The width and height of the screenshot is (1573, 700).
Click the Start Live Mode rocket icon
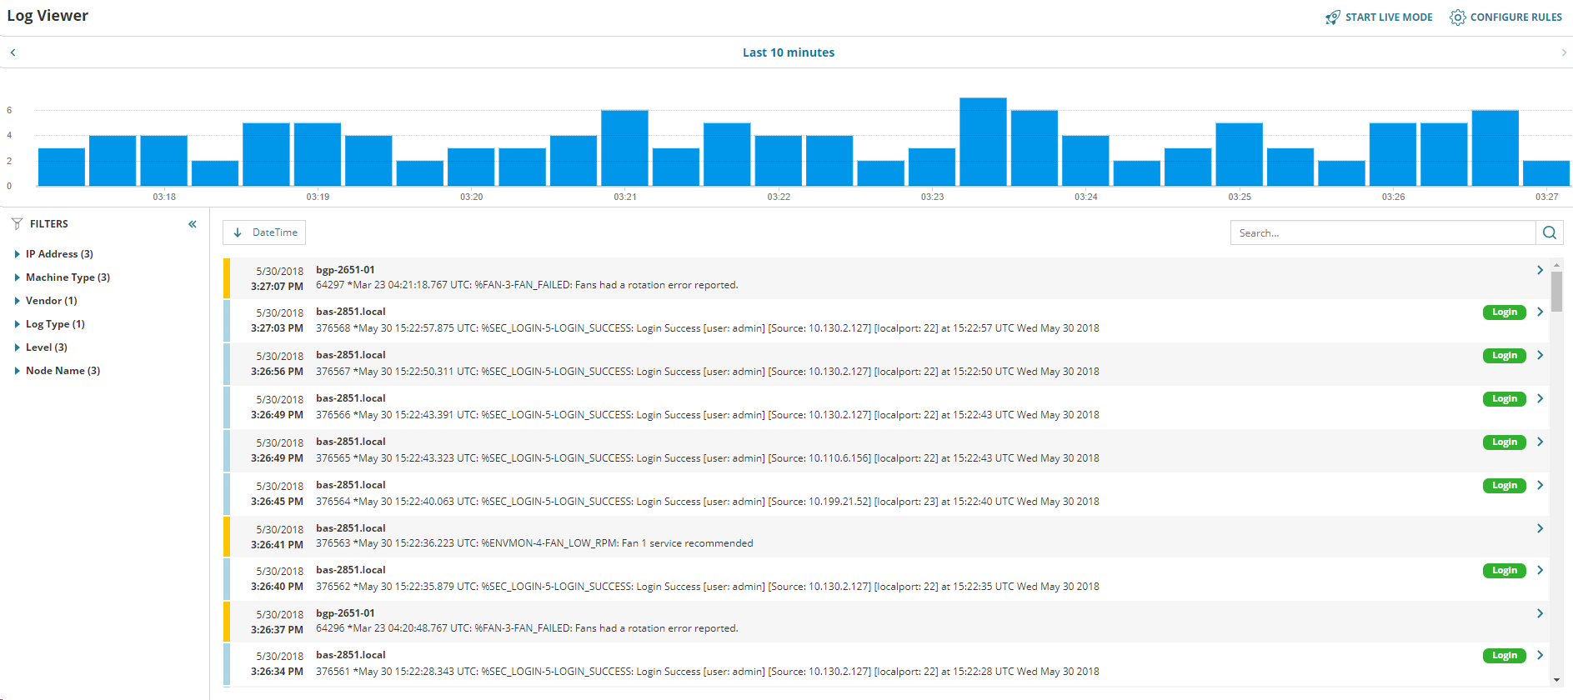click(1333, 17)
